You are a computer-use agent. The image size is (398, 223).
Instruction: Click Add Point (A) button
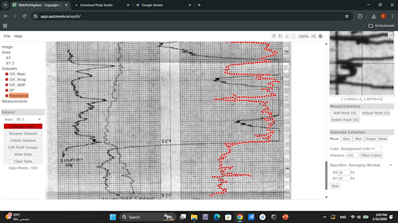[345, 113]
